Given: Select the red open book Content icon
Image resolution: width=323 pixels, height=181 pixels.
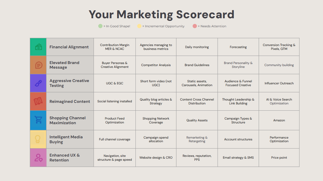Looking at the screenshot, I should coord(38,102).
